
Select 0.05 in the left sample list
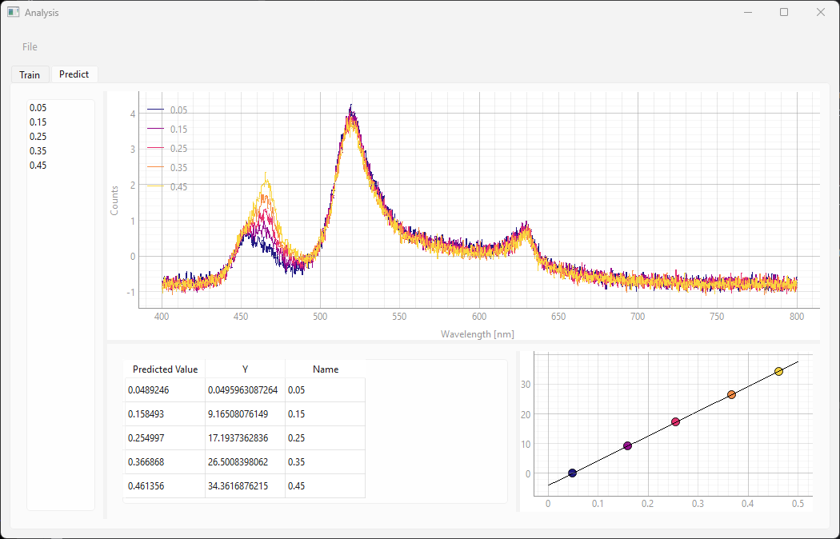coord(38,107)
